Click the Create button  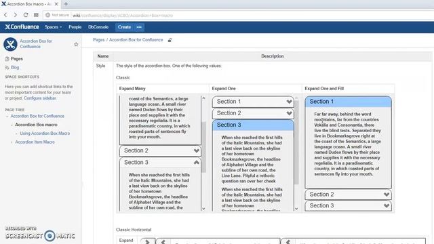click(x=124, y=27)
